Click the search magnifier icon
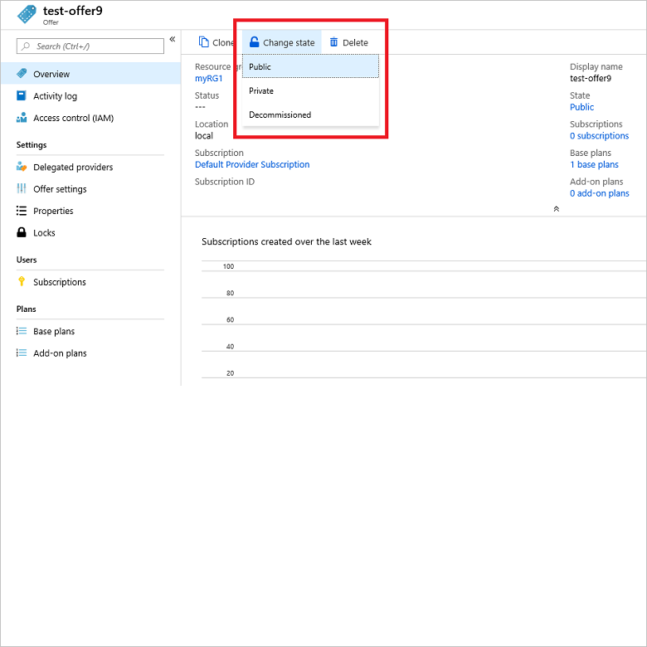 tap(26, 46)
